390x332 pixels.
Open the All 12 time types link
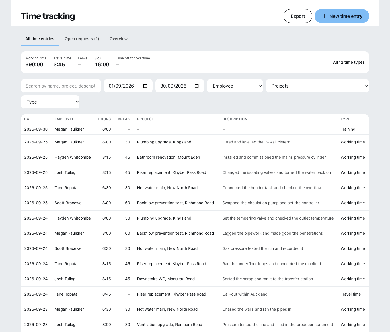click(349, 62)
